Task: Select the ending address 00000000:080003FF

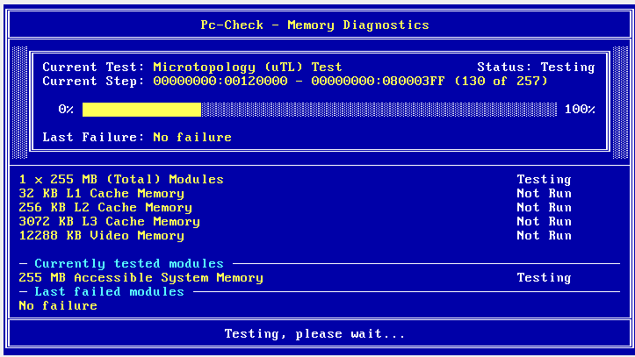Action: [378, 82]
